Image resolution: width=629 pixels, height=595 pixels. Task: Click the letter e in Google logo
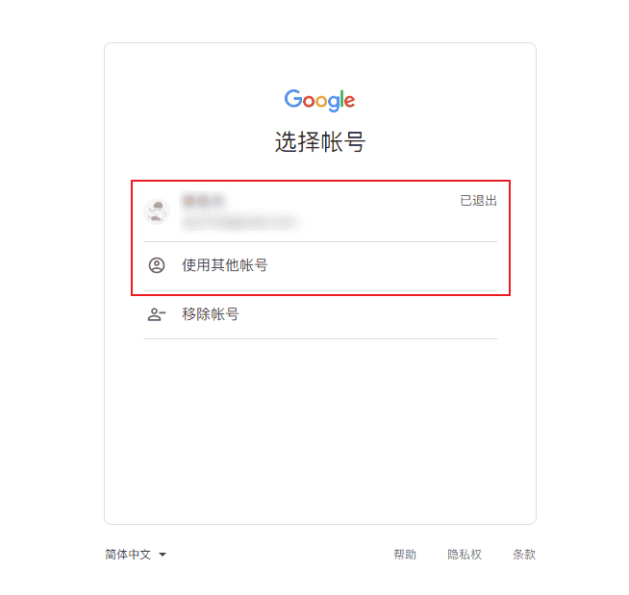coord(349,101)
